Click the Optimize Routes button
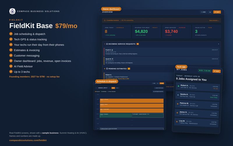This screenshot has width=233, height=146. [158, 91]
